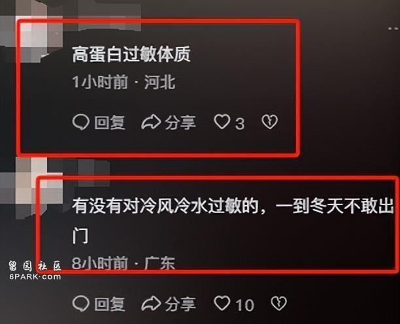Screen dimensions: 400x324
Task: Click 分享 text under second comment
Action: pos(180,304)
